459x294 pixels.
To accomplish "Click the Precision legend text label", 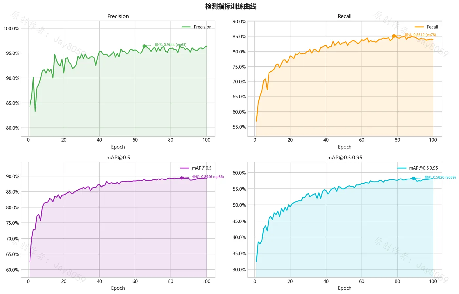I will [x=203, y=27].
